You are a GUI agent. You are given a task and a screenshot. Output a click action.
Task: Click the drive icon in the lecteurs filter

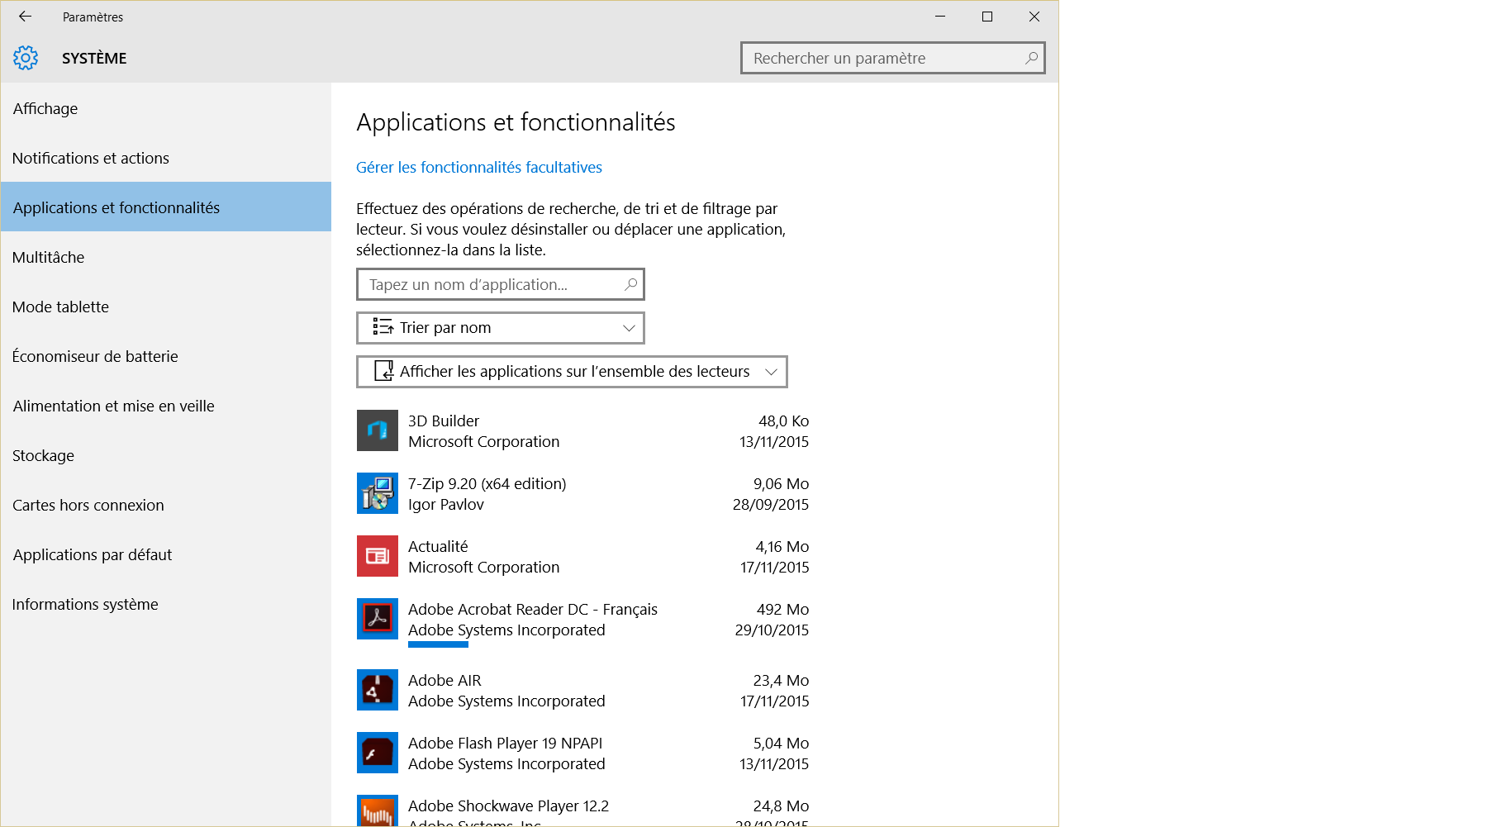click(383, 371)
